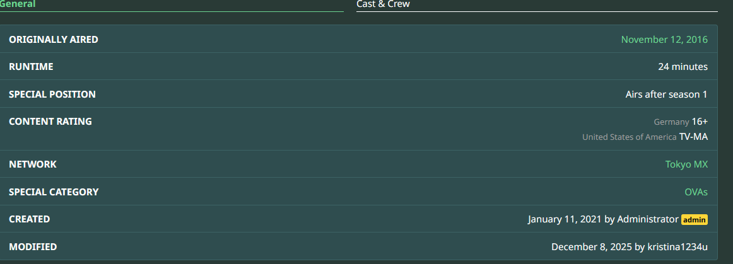The height and width of the screenshot is (264, 733).
Task: Select the 24 minutes runtime value
Action: 683,67
